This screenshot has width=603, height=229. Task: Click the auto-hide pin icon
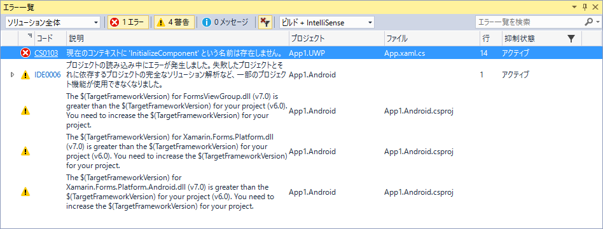pos(585,7)
